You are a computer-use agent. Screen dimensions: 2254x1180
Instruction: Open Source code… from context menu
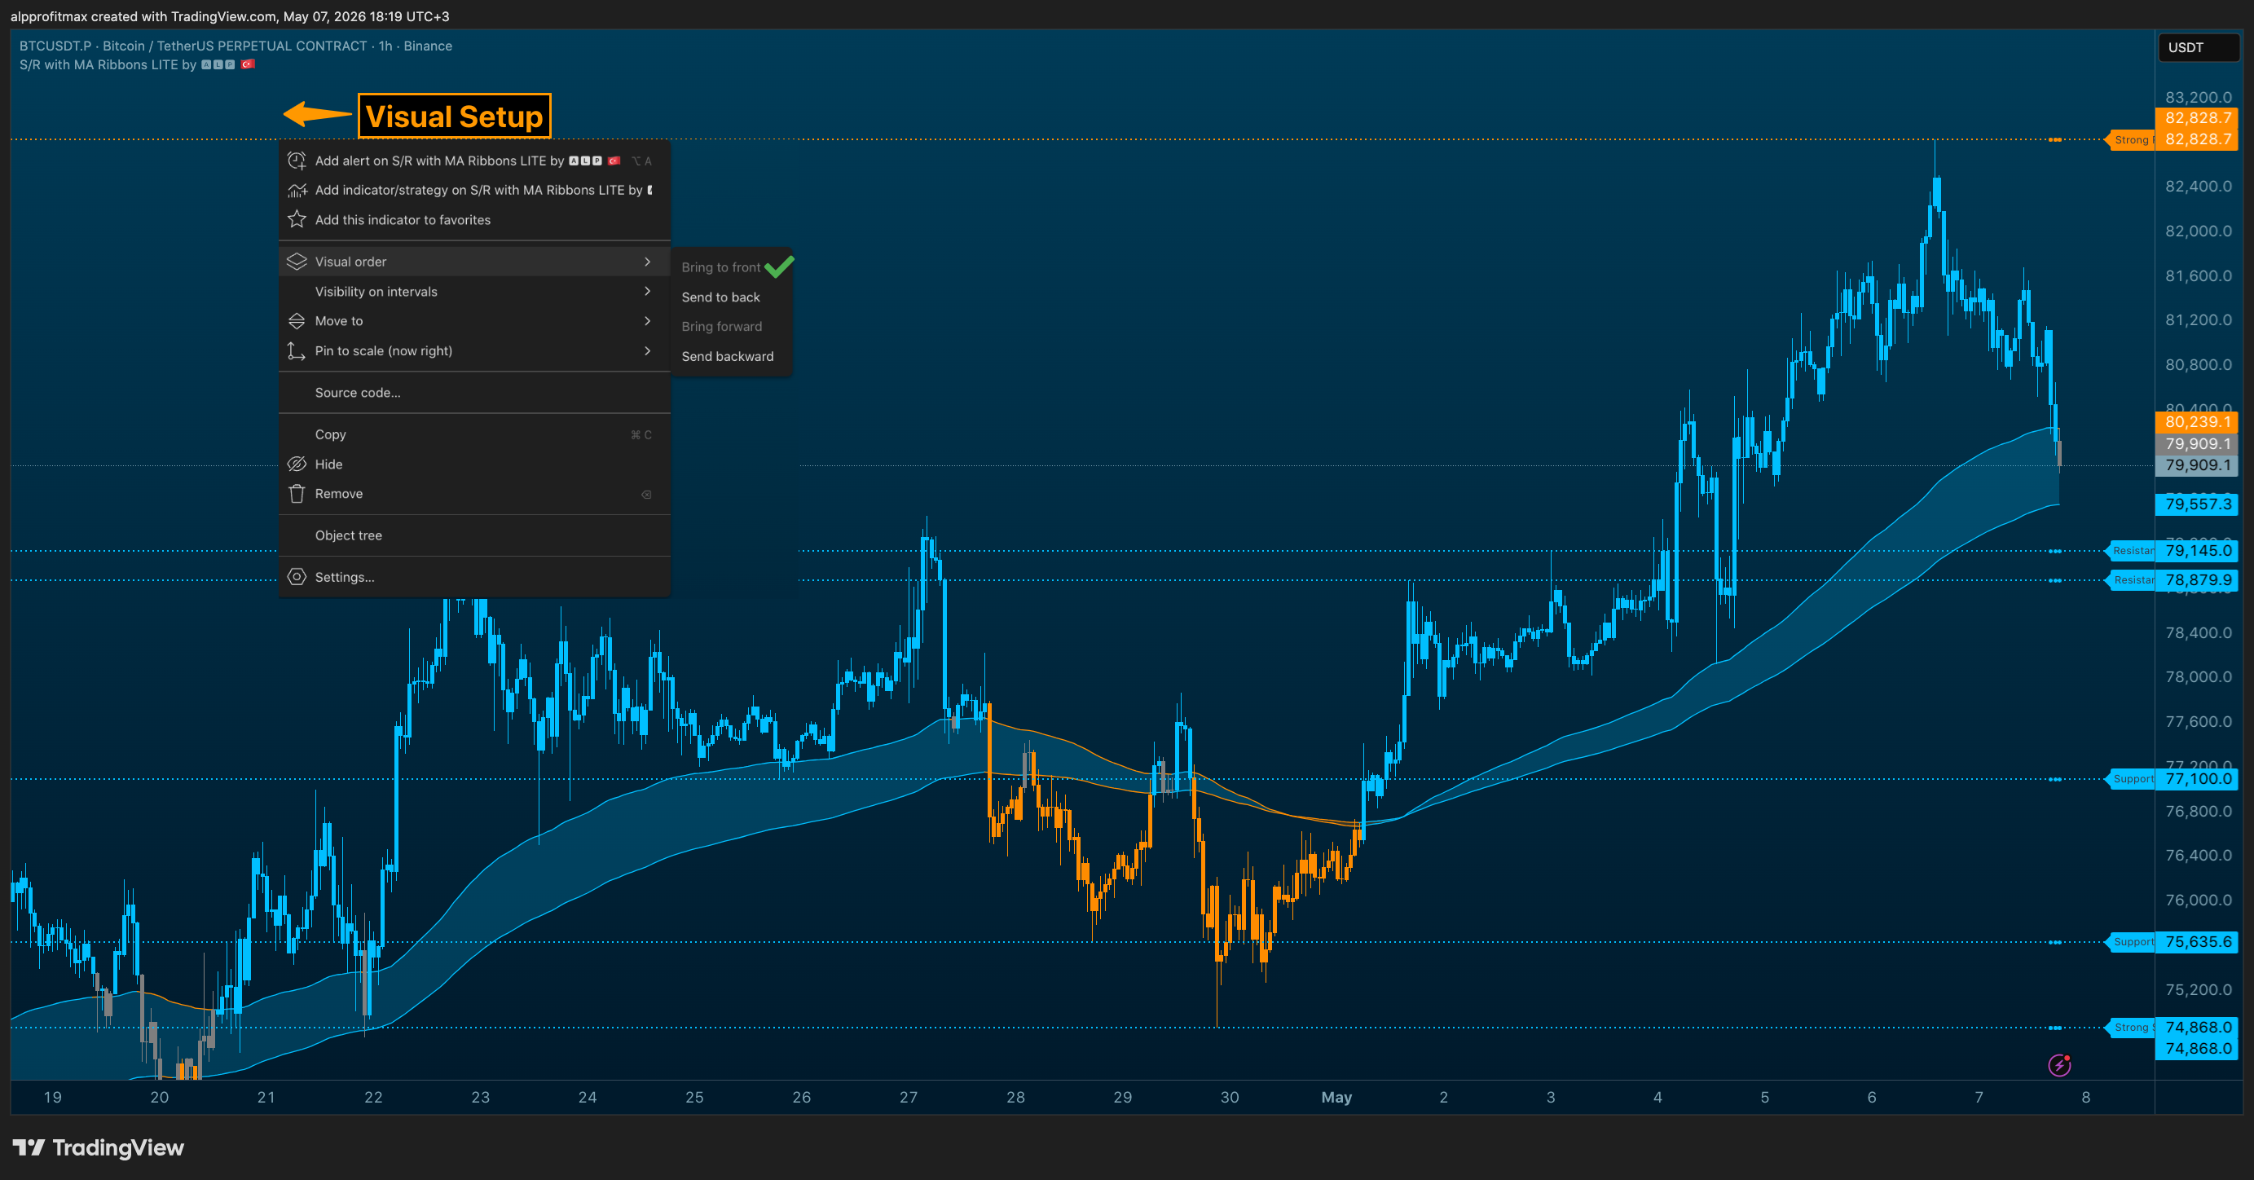474,393
